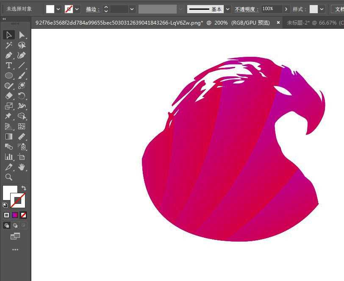Switch to Draw Behind mode
Viewport: 344px width, 281px height.
click(x=16, y=225)
